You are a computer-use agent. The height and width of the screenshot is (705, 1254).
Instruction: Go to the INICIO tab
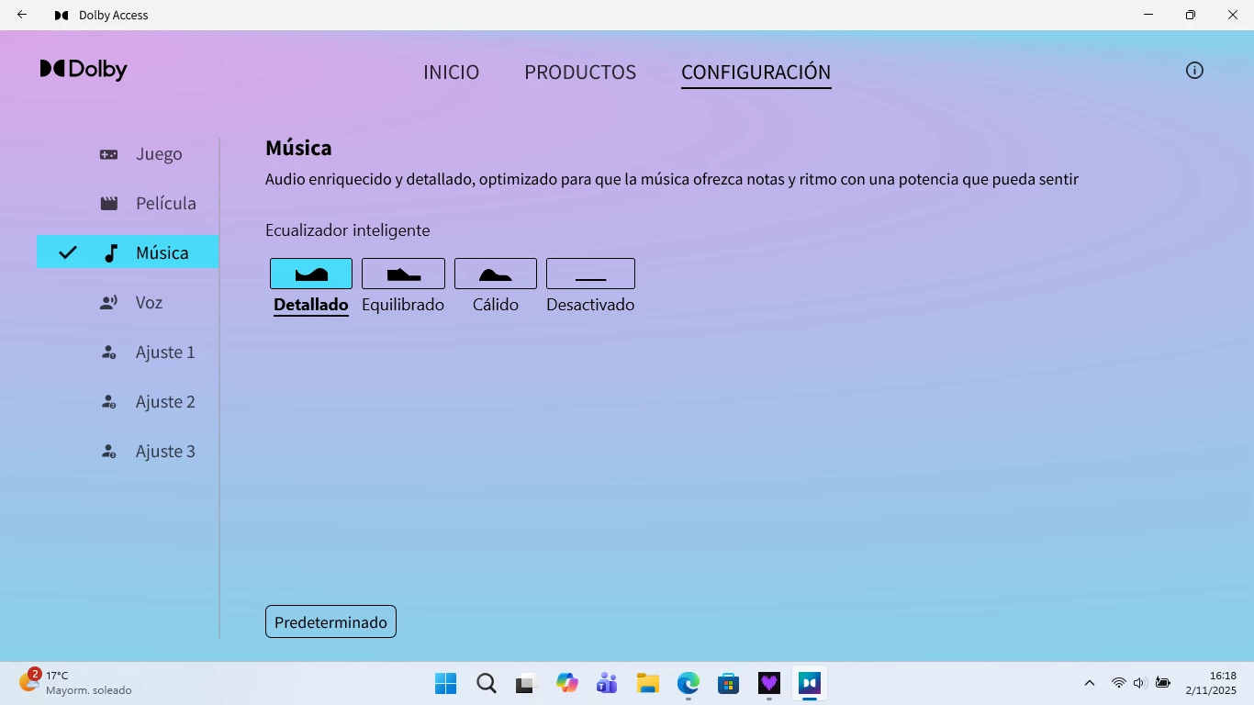coord(452,73)
